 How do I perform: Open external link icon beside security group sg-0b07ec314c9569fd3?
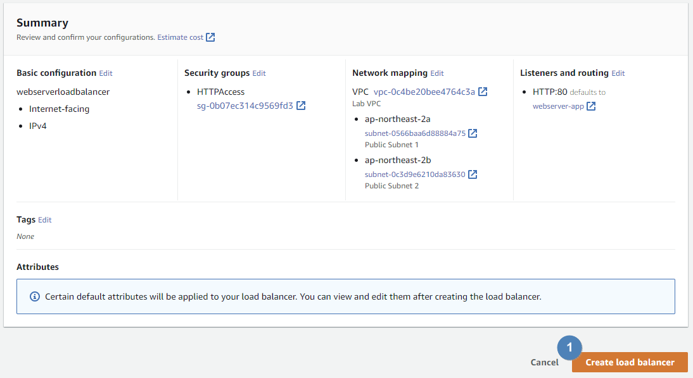click(302, 106)
